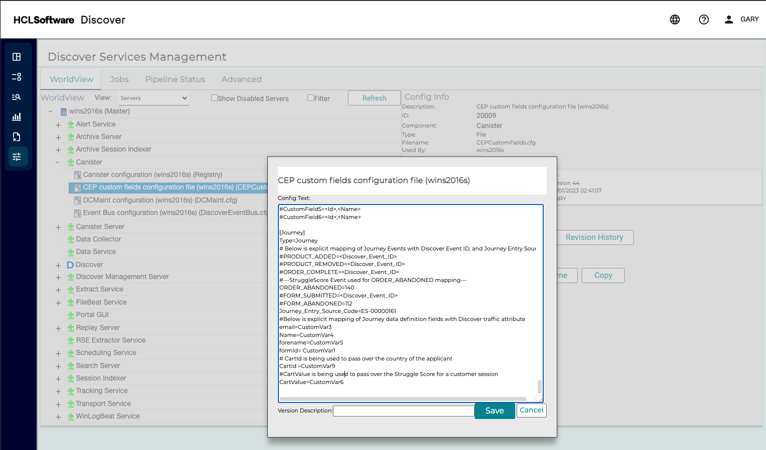Open the help question mark icon
This screenshot has width=766, height=450.
(704, 19)
